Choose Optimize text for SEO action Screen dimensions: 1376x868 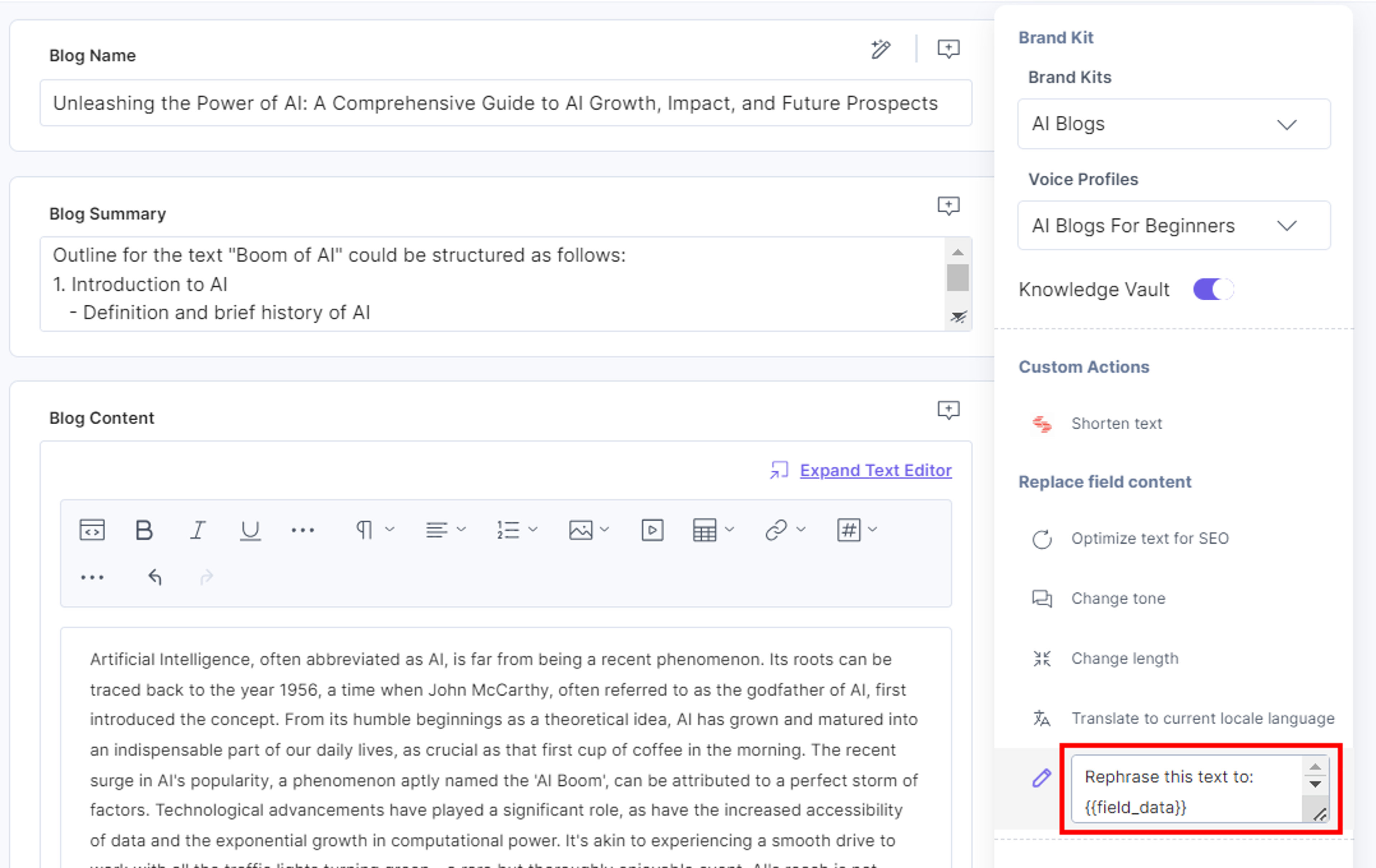coord(1149,538)
